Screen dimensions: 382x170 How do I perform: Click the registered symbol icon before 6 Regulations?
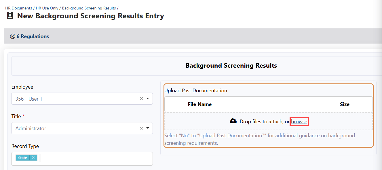coord(13,36)
